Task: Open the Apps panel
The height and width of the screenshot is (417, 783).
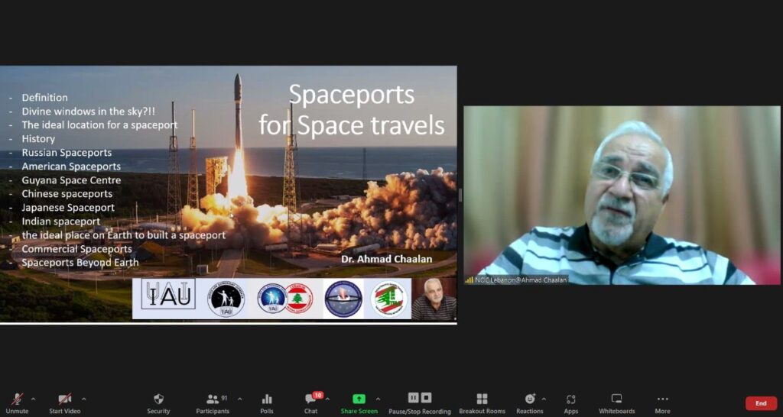Action: coord(570,403)
